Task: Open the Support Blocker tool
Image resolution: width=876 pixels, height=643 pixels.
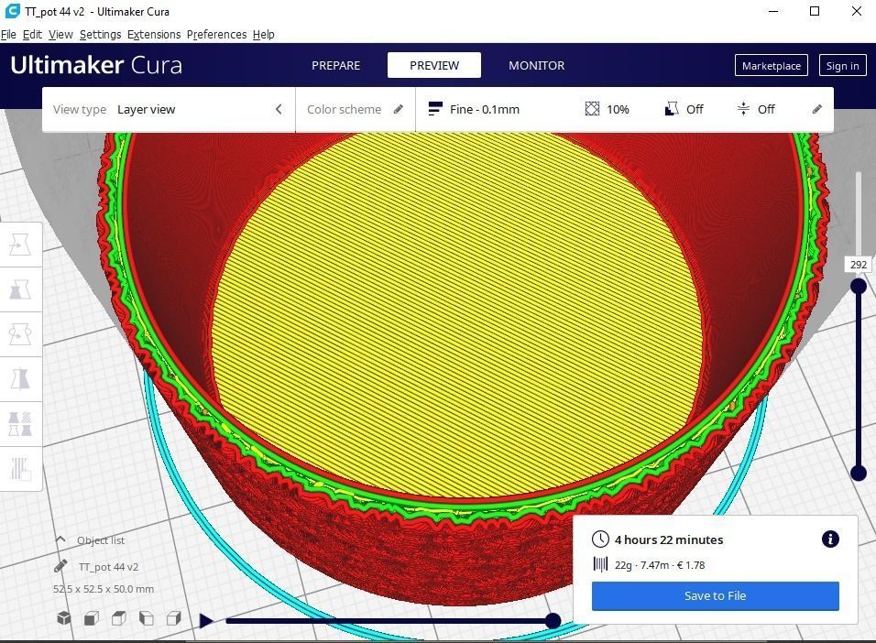Action: point(20,469)
